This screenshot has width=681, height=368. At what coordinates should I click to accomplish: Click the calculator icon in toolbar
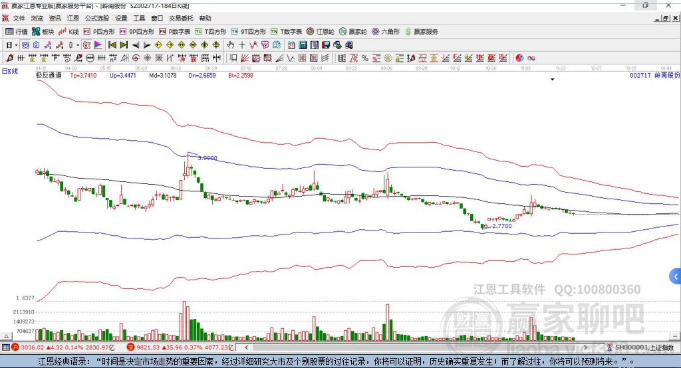[303, 45]
